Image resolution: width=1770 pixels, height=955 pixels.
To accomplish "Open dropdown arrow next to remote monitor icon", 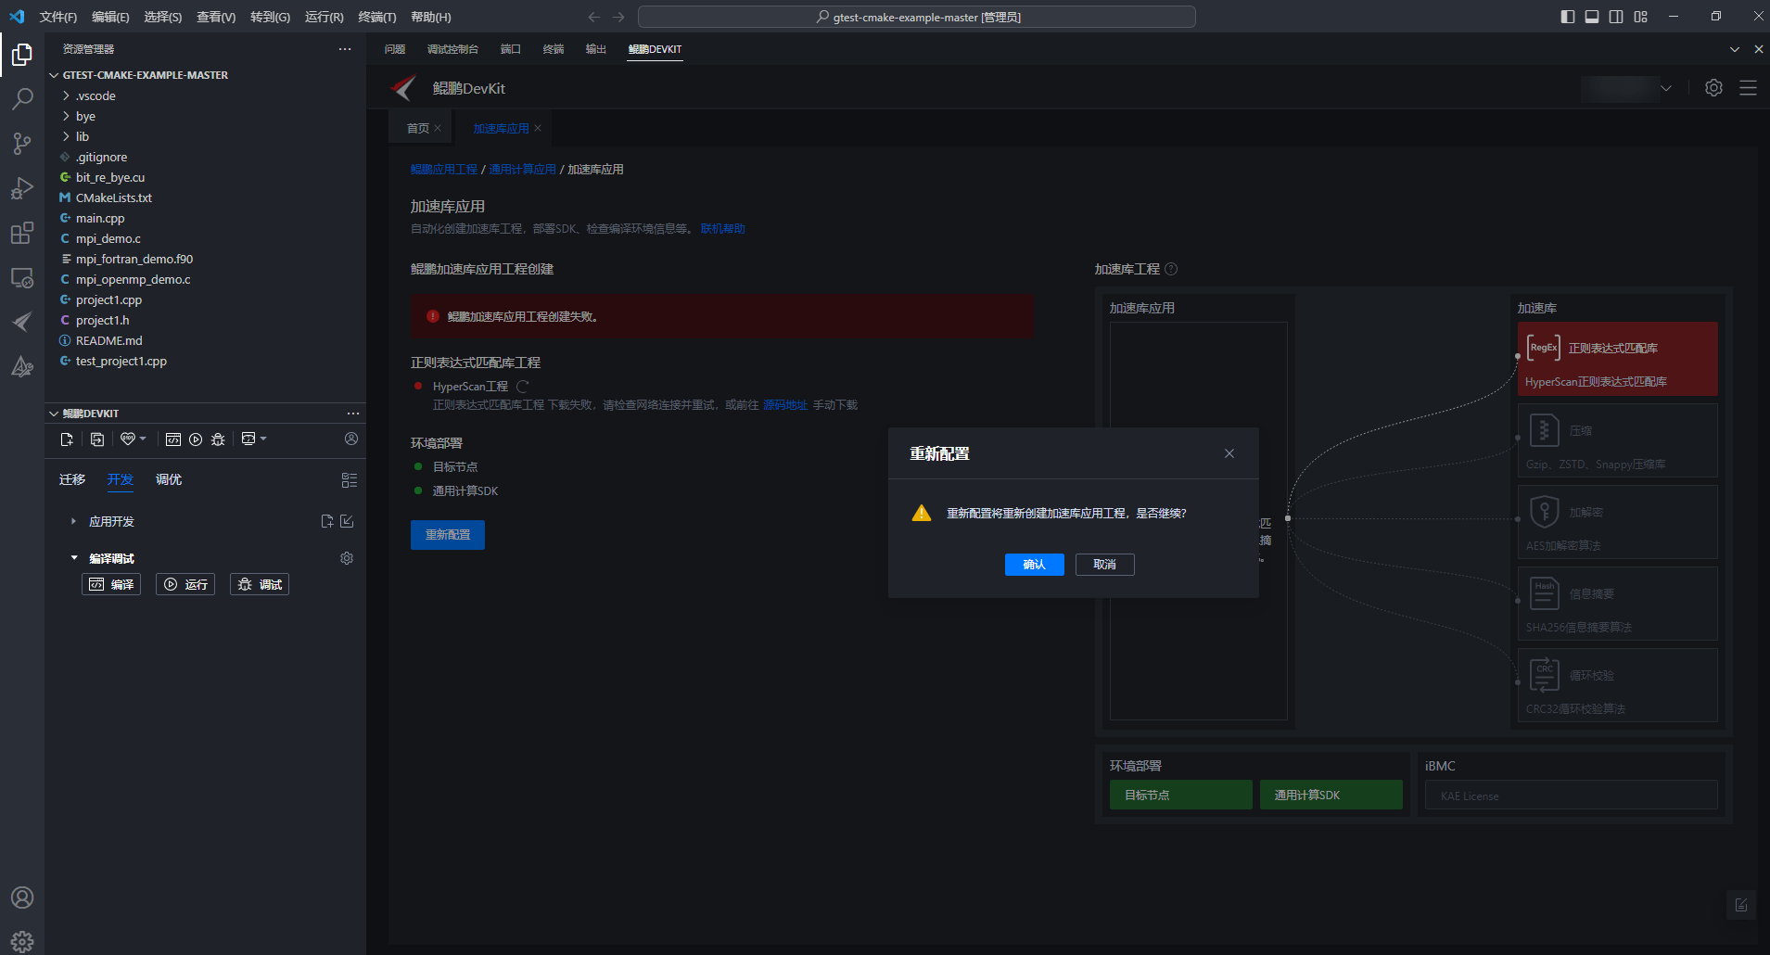I will pos(263,439).
